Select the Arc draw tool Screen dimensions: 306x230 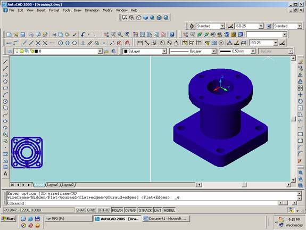(x=5, y=95)
